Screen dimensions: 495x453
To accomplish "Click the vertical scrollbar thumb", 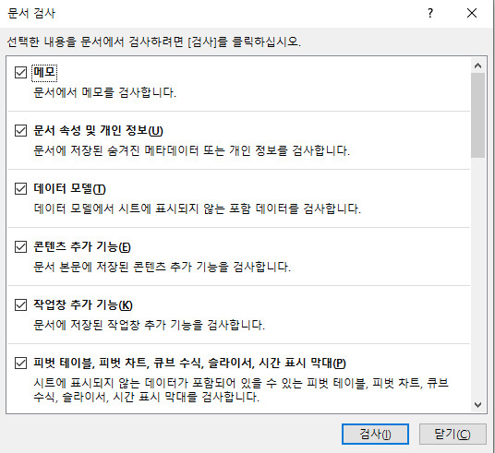I will pos(477,115).
